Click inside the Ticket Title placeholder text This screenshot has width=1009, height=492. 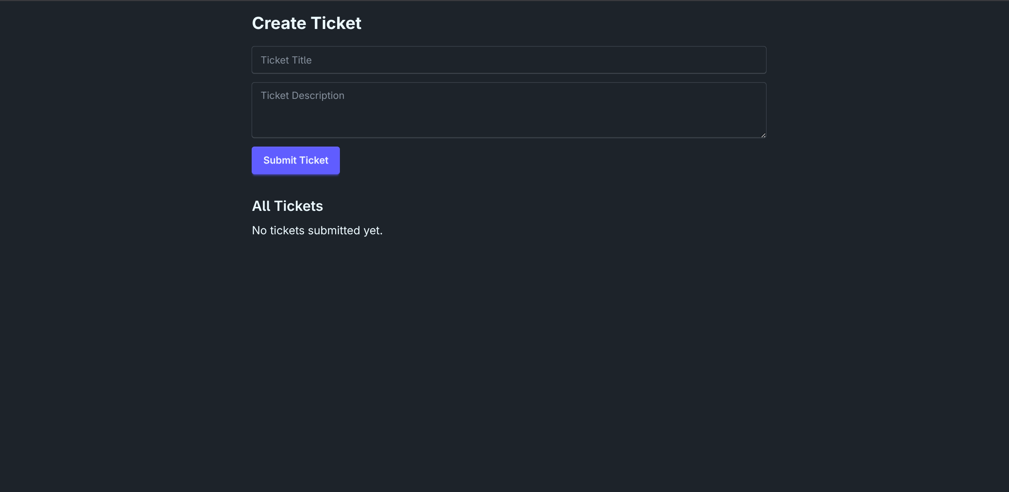pyautogui.click(x=286, y=60)
